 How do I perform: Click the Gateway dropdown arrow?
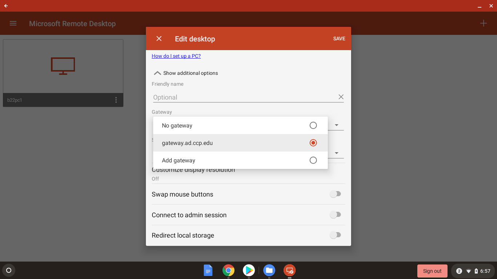[337, 125]
